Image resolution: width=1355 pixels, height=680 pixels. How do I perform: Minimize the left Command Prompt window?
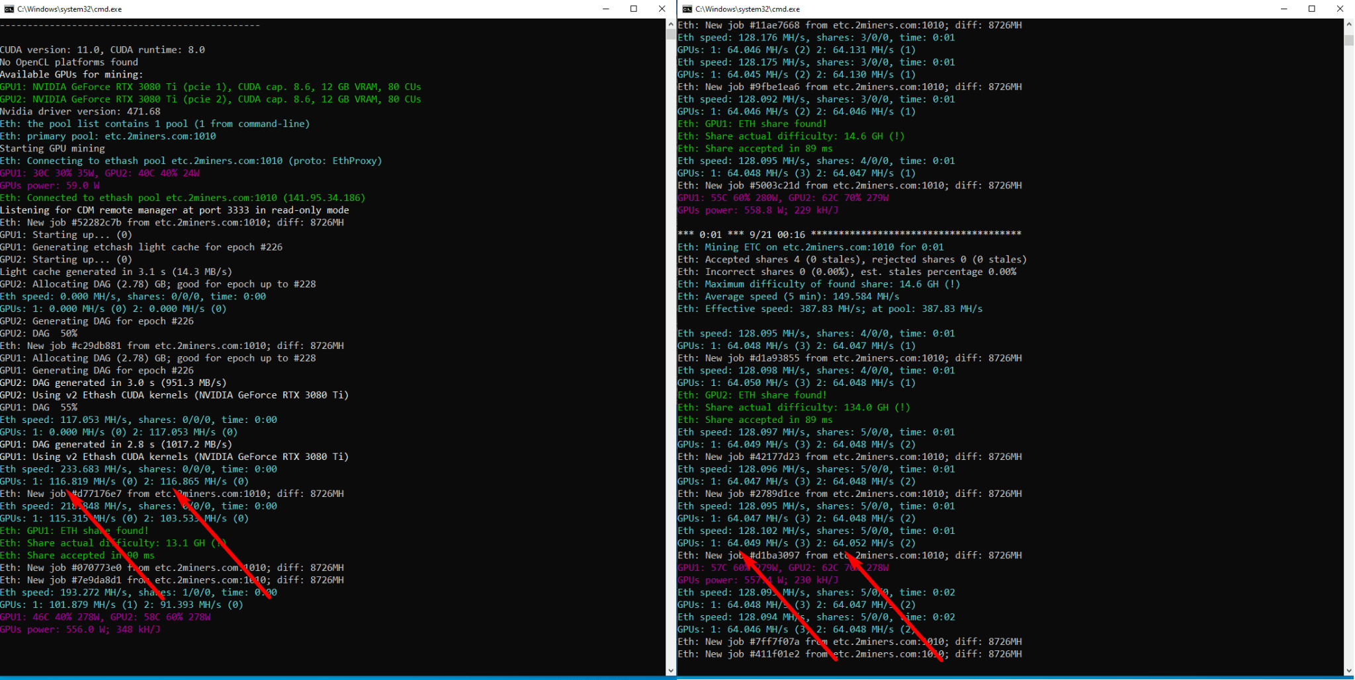coord(606,9)
